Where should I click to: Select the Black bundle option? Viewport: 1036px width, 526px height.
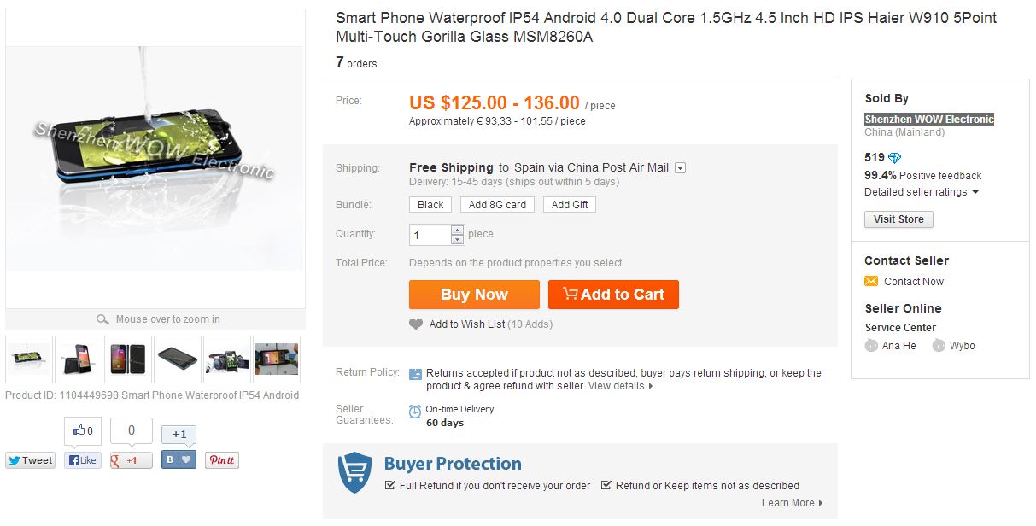pos(430,204)
